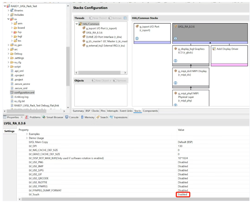Click New Thread icon in Threads panel

click(91, 18)
